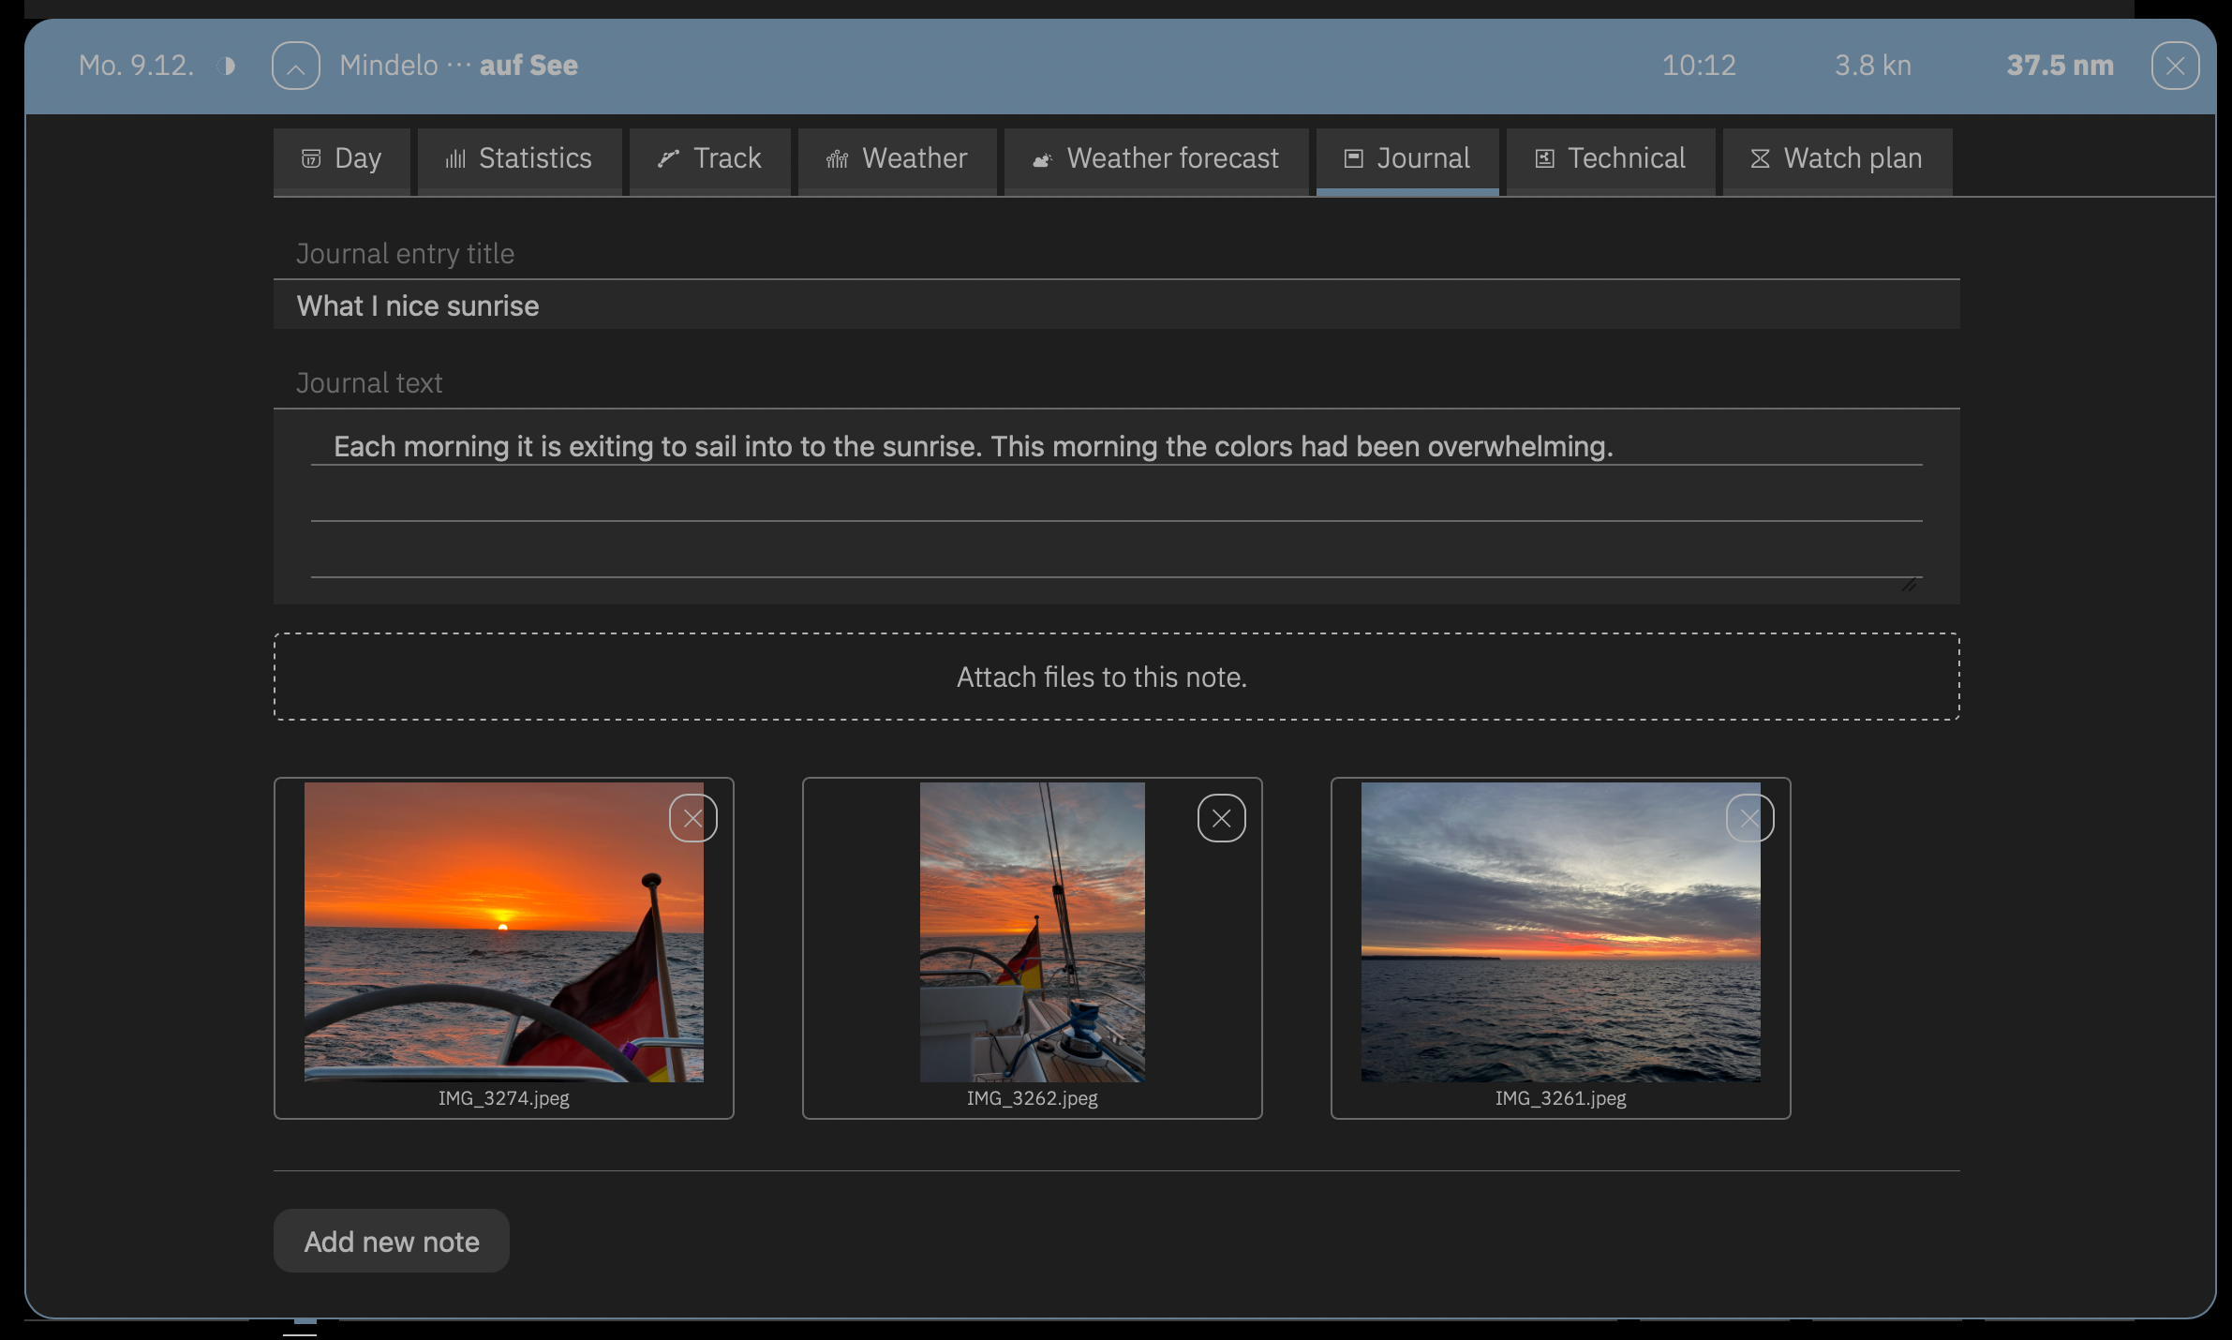Remove attachment IMG_3274.jpeg
Image resolution: width=2232 pixels, height=1340 pixels.
click(692, 818)
